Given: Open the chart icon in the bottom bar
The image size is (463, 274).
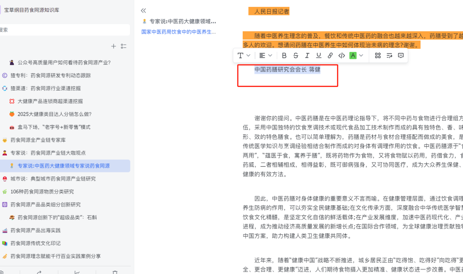Looking at the screenshot, I should pos(76,272).
